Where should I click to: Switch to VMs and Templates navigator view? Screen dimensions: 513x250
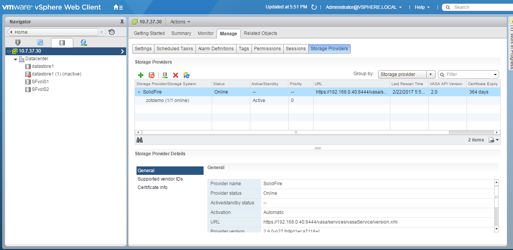coord(40,43)
